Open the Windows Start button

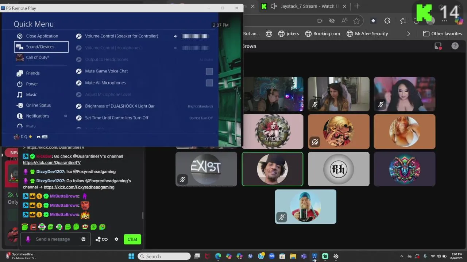[131, 256]
